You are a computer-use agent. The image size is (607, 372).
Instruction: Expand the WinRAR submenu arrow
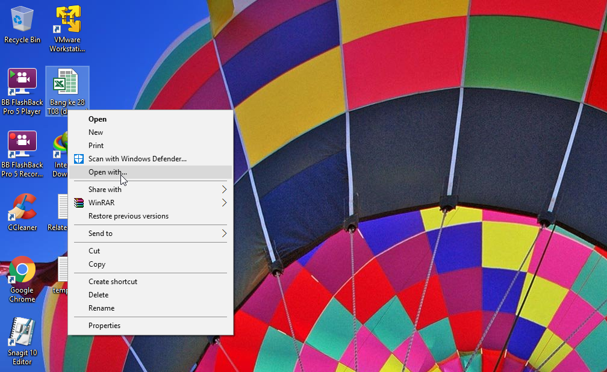click(224, 203)
